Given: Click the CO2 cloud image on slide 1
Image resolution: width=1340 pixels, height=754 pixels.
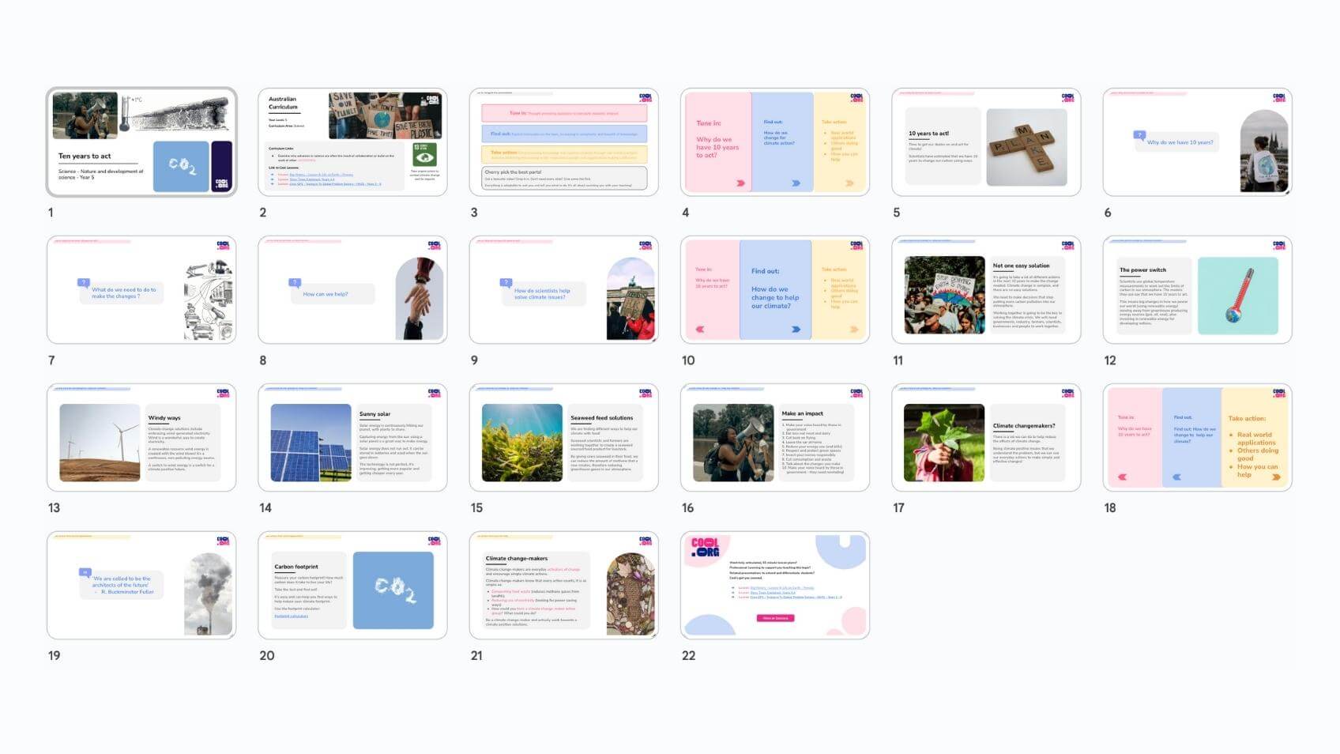Looking at the screenshot, I should pyautogui.click(x=181, y=166).
